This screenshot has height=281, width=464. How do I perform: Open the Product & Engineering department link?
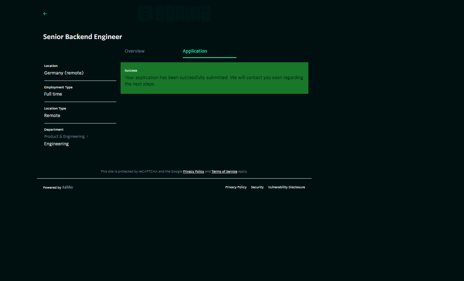tap(64, 136)
